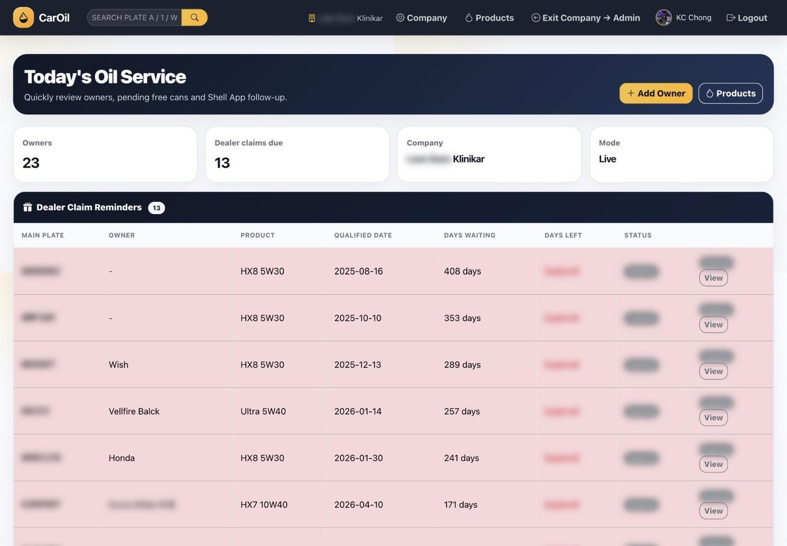Click the STATUS column header

pyautogui.click(x=638, y=235)
